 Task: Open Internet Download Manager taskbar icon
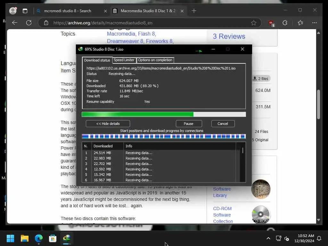click(67, 238)
